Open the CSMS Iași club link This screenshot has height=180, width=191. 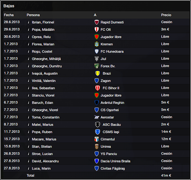(111, 132)
